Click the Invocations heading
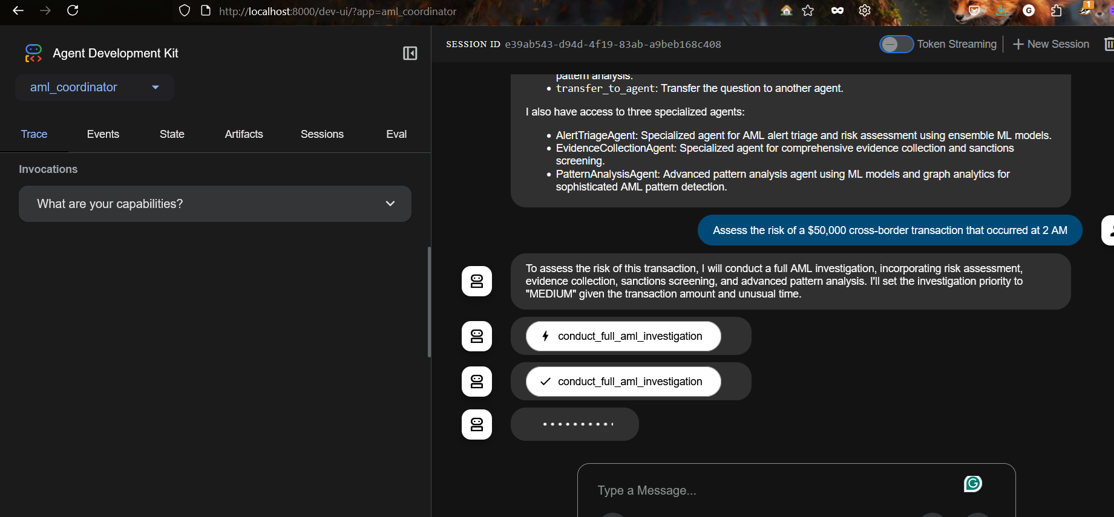The height and width of the screenshot is (517, 1114). point(48,169)
